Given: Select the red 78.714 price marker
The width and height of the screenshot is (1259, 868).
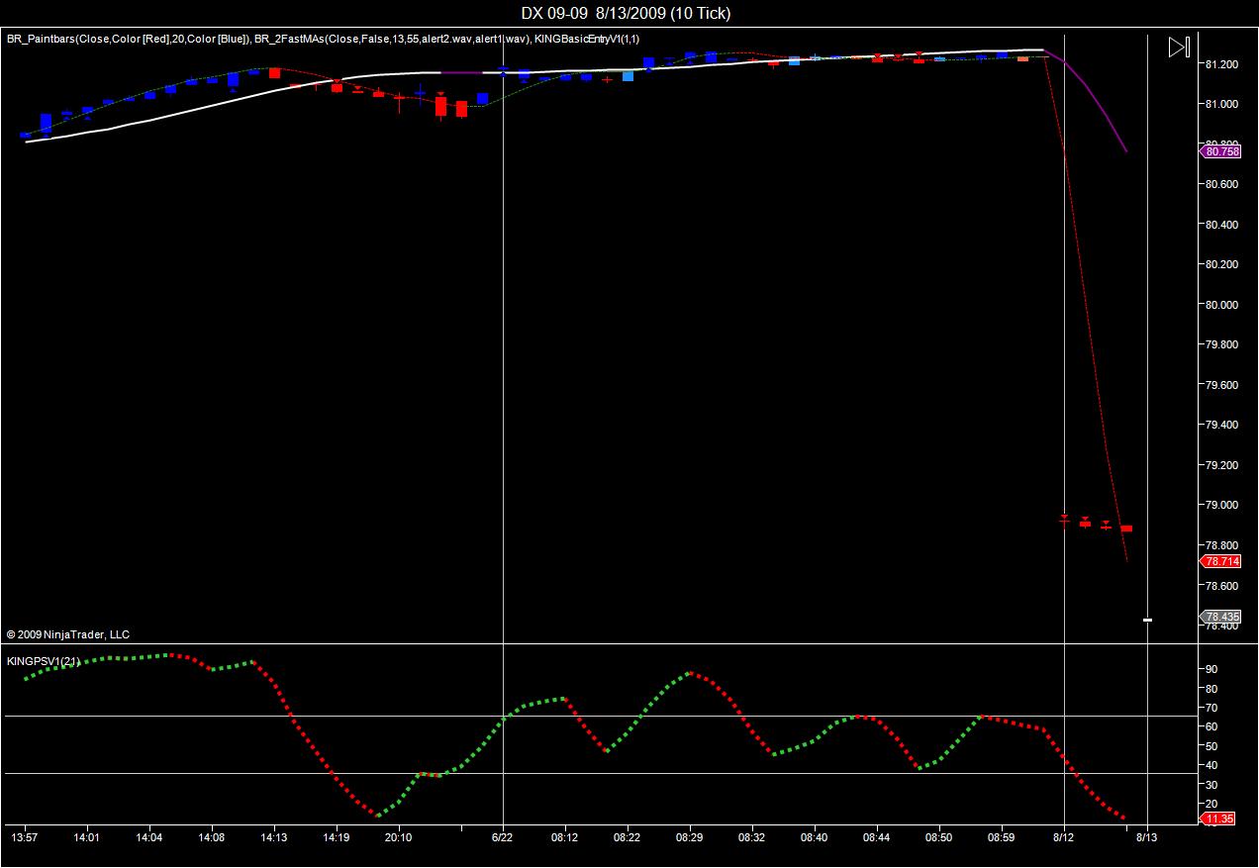Looking at the screenshot, I should pyautogui.click(x=1221, y=561).
